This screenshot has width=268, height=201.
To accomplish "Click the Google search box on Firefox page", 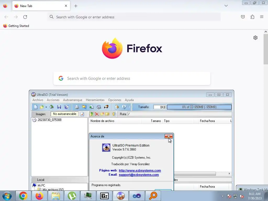I will [x=132, y=79].
